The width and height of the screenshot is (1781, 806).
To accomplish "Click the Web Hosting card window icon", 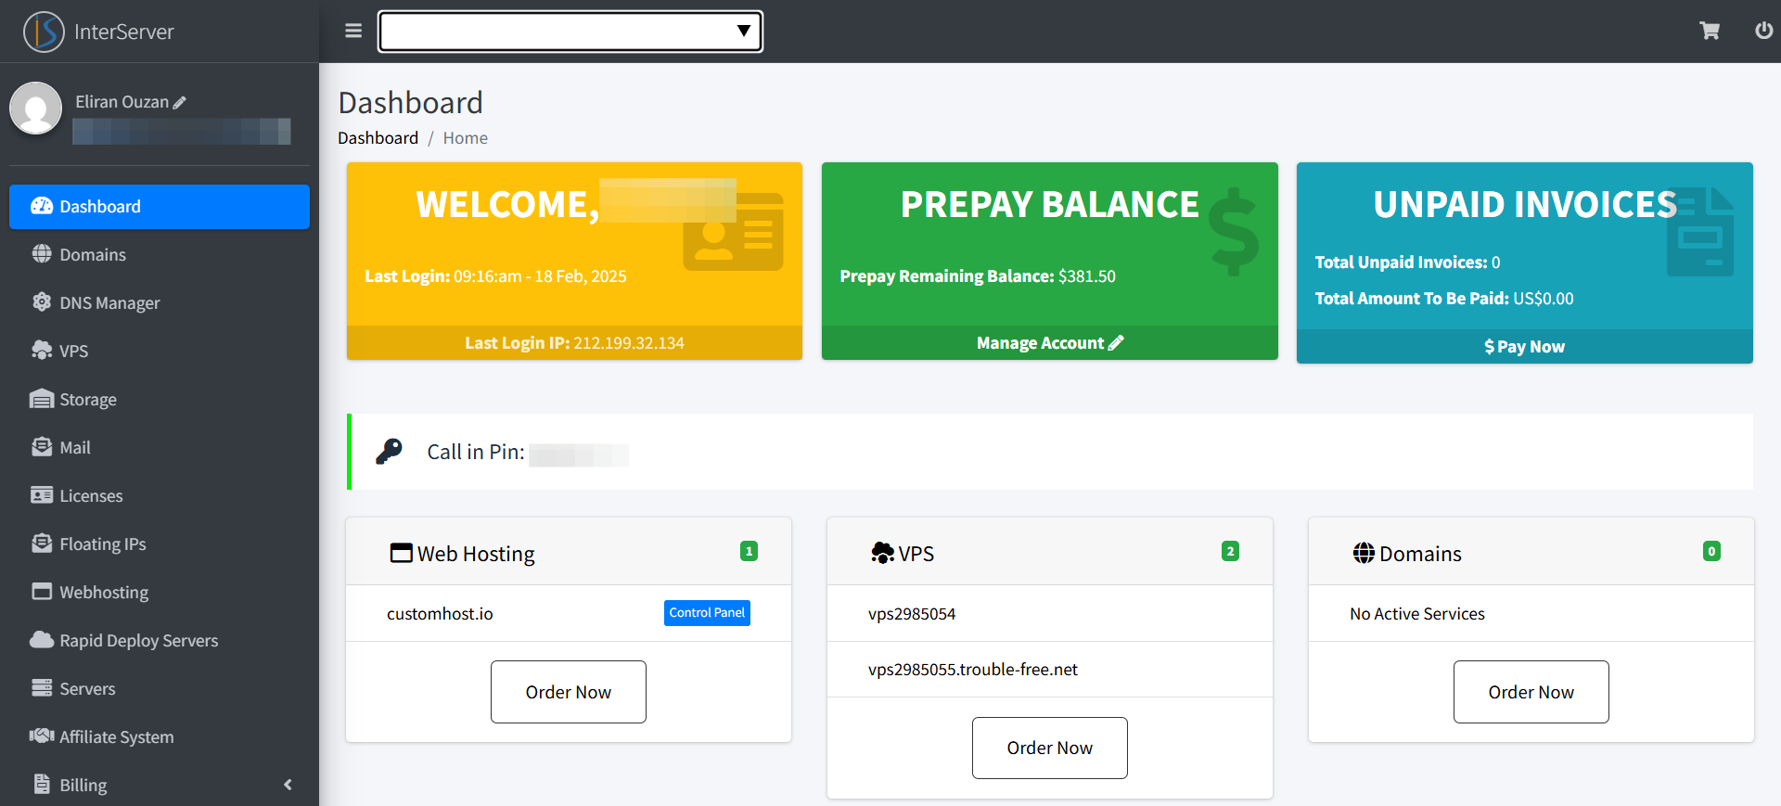I will point(401,554).
